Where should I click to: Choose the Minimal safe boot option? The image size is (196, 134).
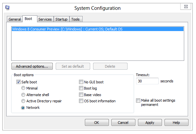(23, 88)
